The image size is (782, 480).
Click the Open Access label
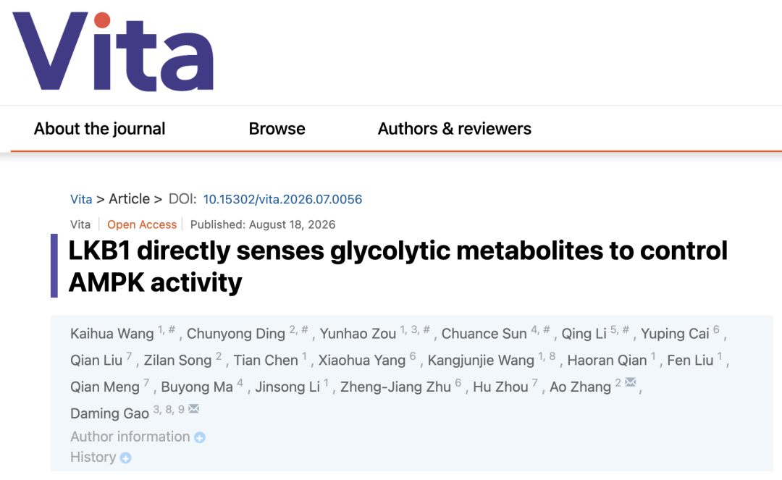142,225
